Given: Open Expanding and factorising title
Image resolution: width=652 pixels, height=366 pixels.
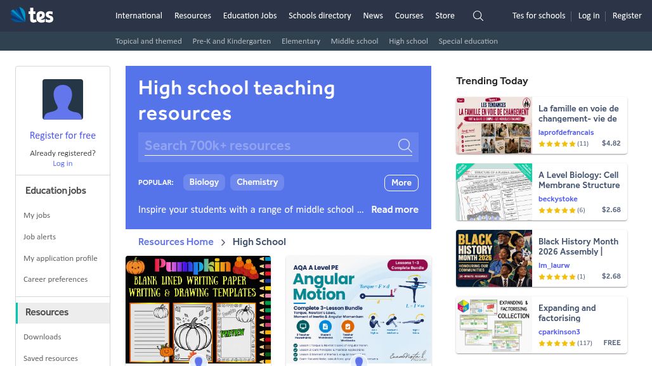Looking at the screenshot, I should coord(567,313).
